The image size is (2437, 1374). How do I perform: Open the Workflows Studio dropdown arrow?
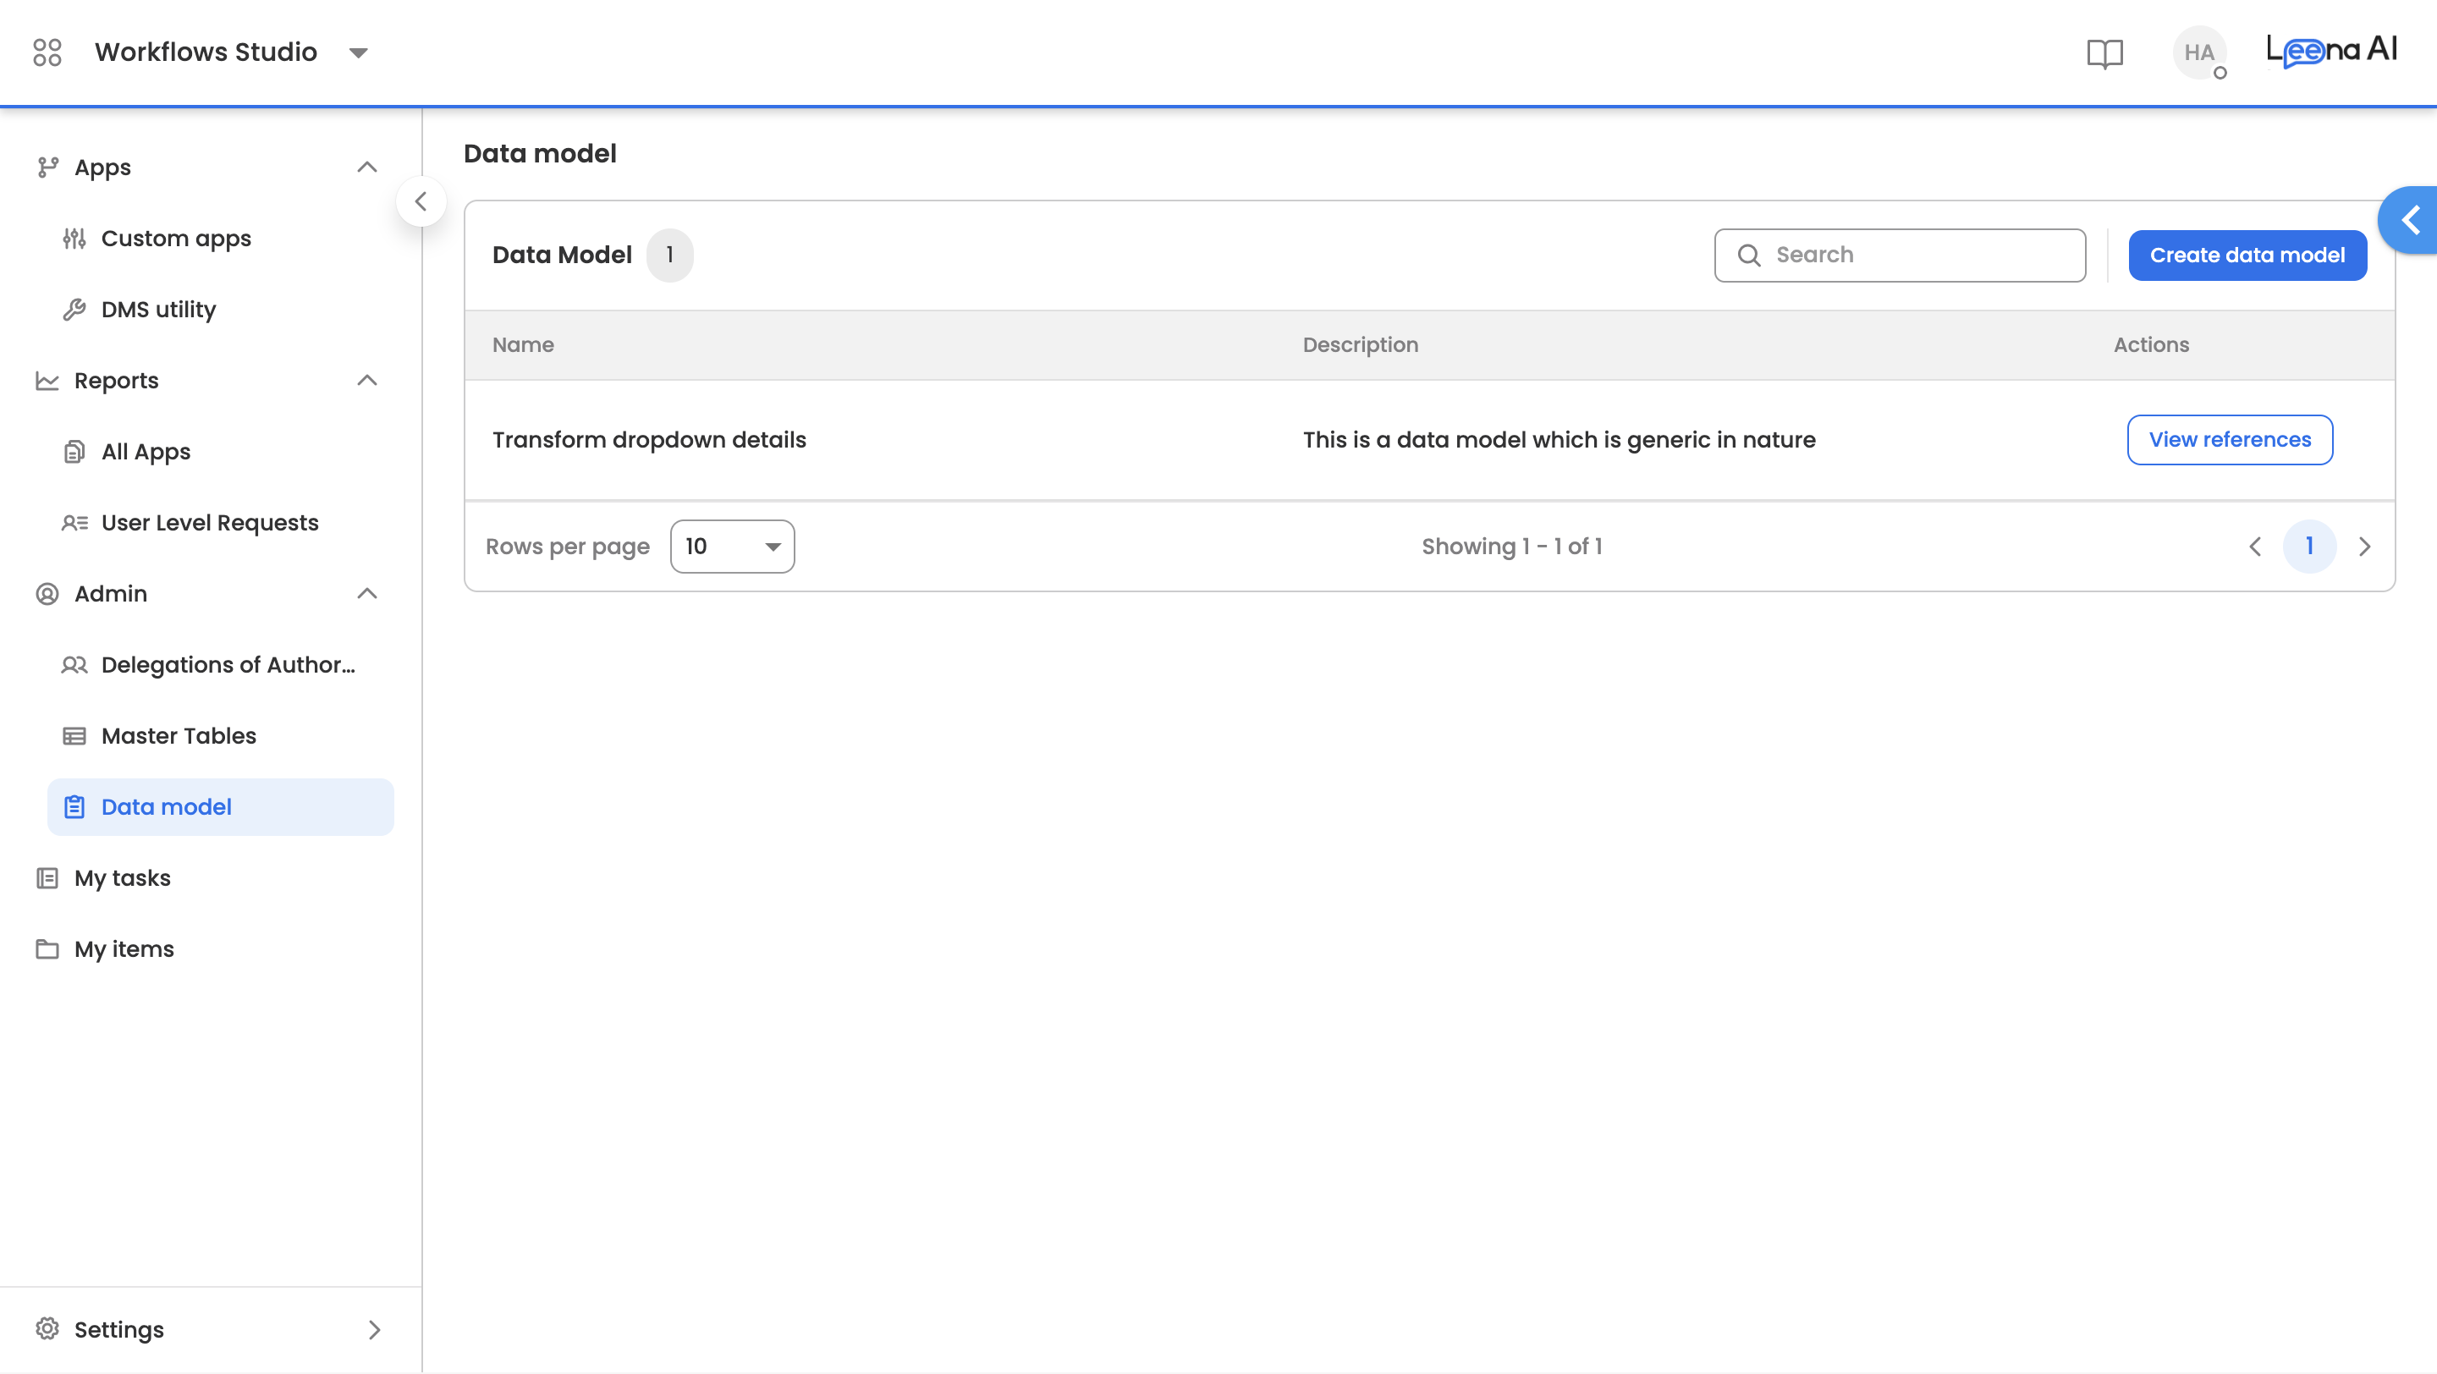click(x=359, y=53)
